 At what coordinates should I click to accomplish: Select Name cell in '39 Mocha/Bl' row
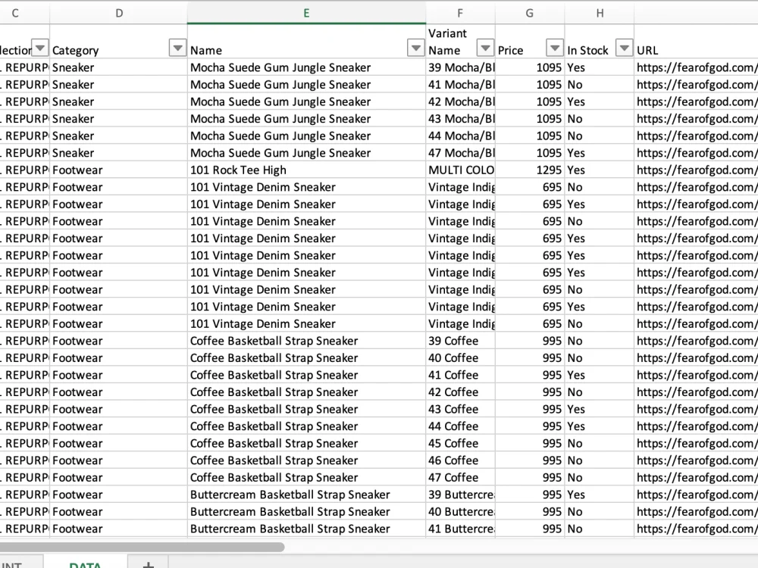306,67
